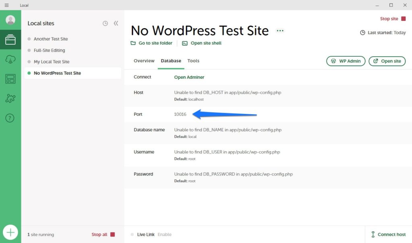This screenshot has height=243, width=412.
Task: Enable the Live Link
Action: pyautogui.click(x=165, y=234)
